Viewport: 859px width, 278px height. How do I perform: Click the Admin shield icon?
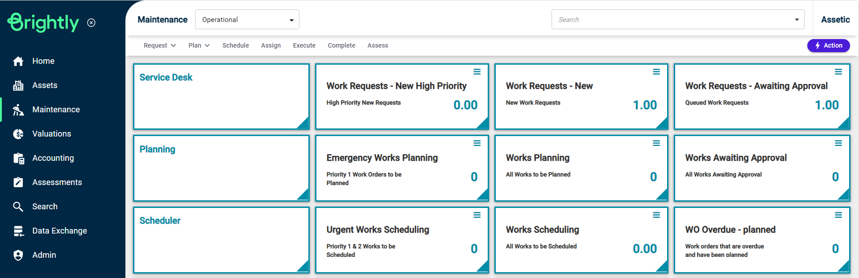(x=18, y=255)
